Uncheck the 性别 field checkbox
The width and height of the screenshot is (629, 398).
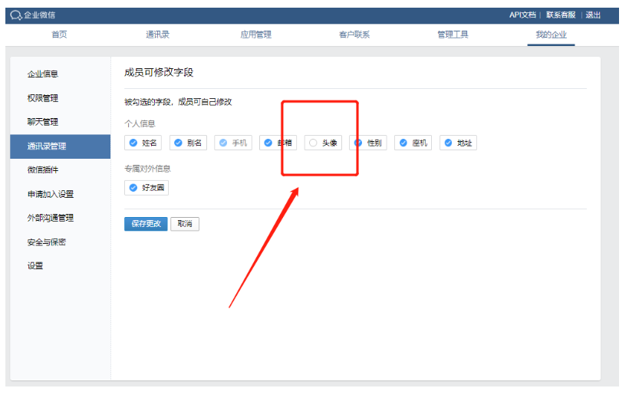[358, 143]
